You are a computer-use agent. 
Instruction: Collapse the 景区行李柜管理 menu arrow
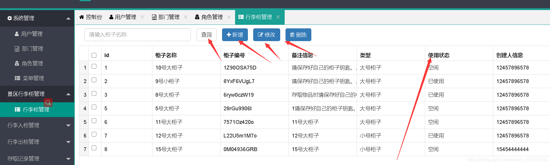[68, 94]
